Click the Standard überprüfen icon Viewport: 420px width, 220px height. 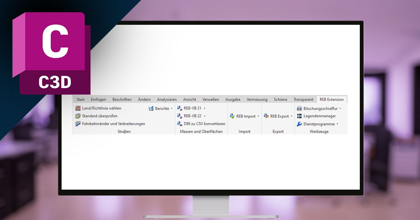pos(78,116)
